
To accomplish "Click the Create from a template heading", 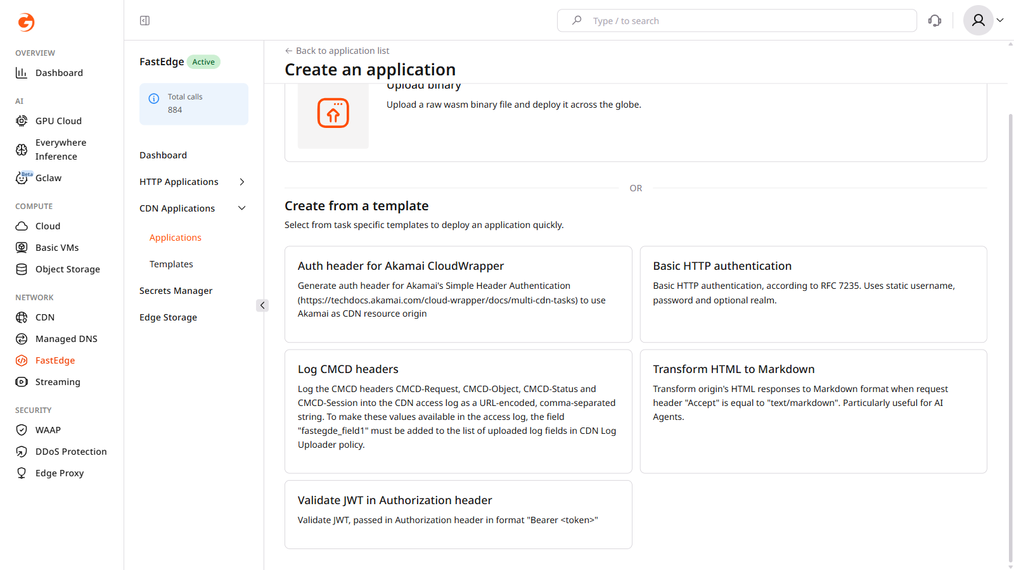I will (356, 206).
